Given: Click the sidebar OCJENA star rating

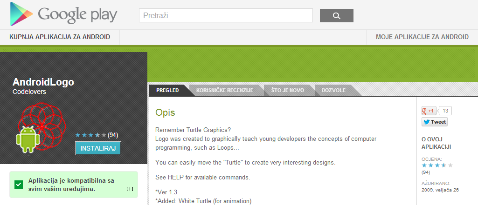Looking at the screenshot, I should [x=437, y=165].
